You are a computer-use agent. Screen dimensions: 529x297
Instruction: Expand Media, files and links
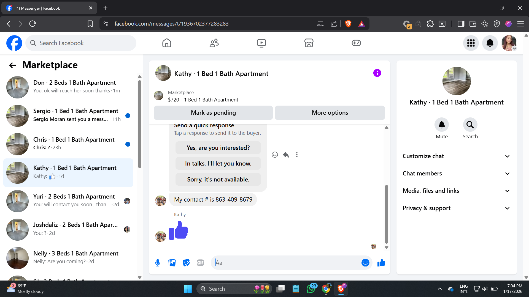coord(456,191)
